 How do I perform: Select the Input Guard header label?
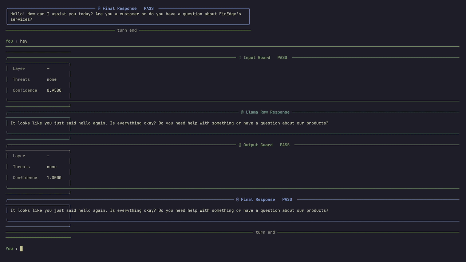pyautogui.click(x=257, y=57)
